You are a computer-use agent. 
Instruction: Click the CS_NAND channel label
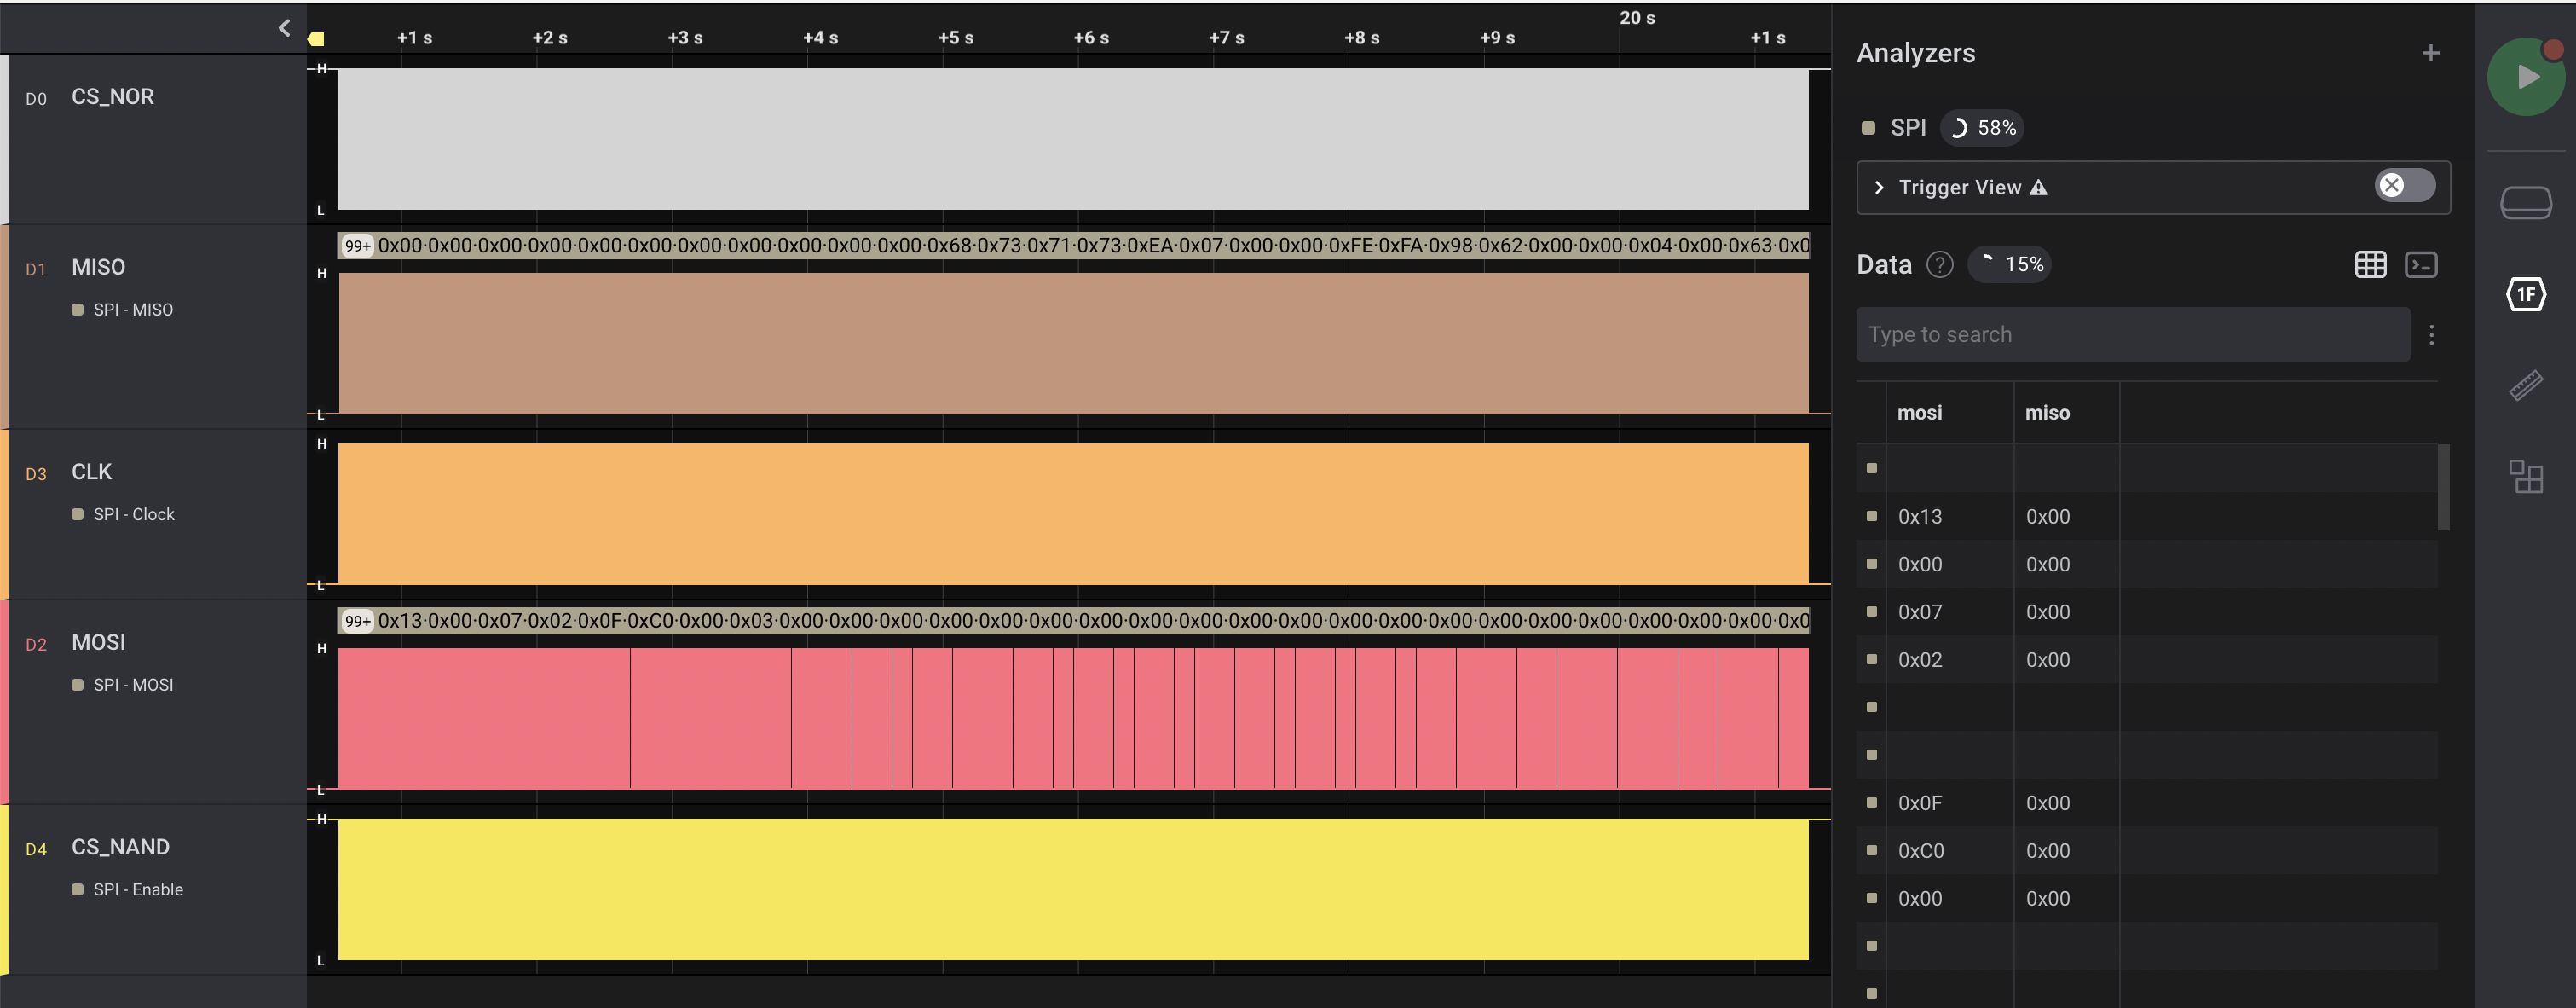coord(120,847)
